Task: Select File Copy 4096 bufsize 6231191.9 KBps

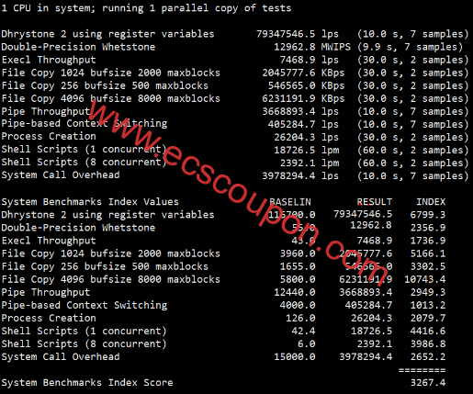Action: coord(303,98)
